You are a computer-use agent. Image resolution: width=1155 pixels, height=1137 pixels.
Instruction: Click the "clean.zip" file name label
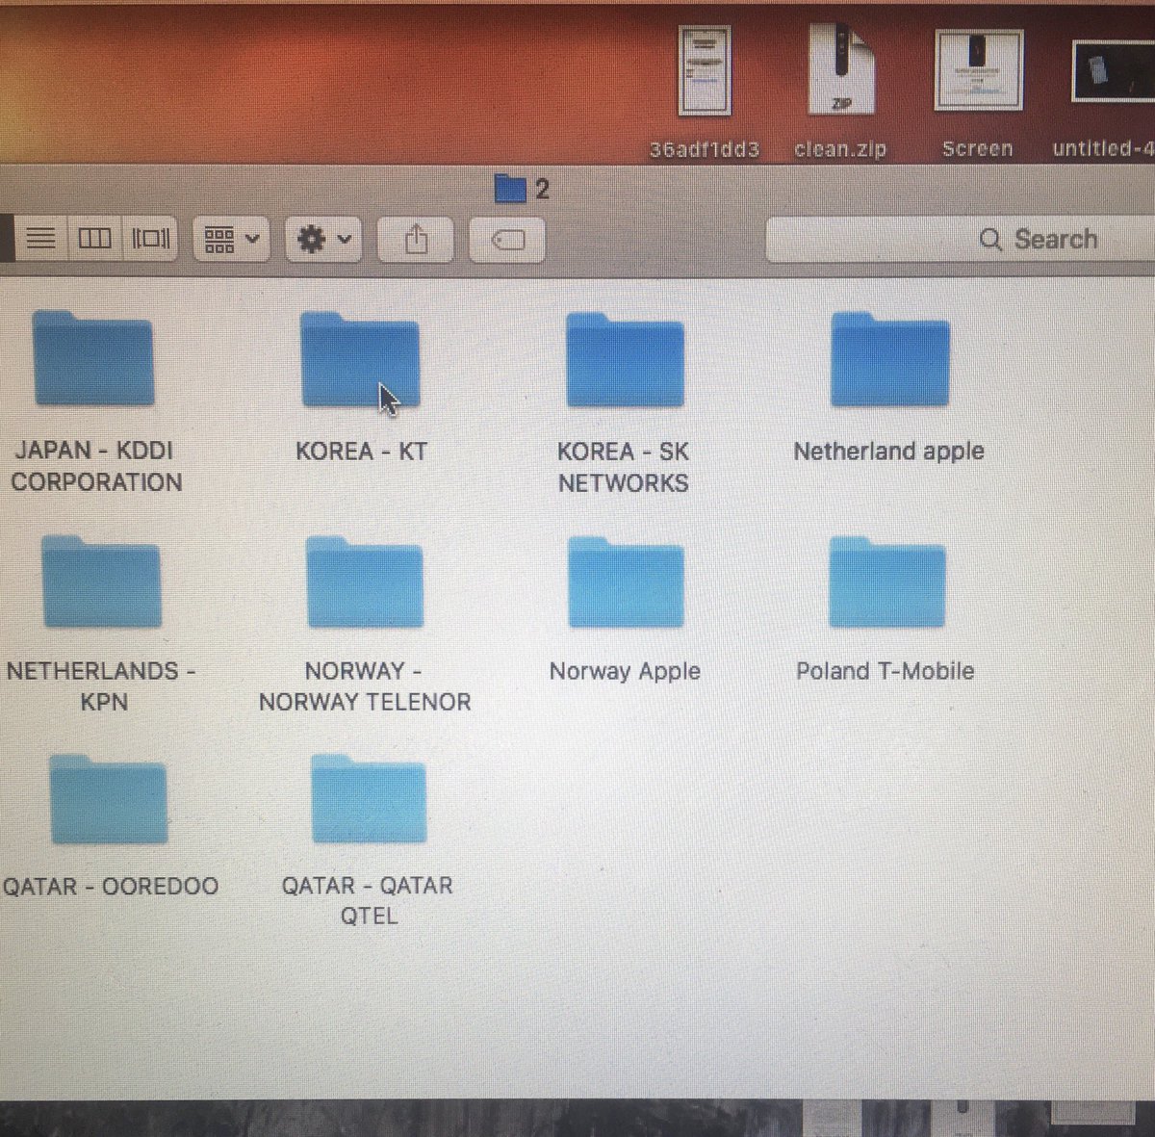tap(840, 149)
